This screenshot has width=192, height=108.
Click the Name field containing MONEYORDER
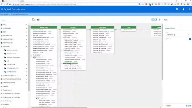[x=177, y=28]
